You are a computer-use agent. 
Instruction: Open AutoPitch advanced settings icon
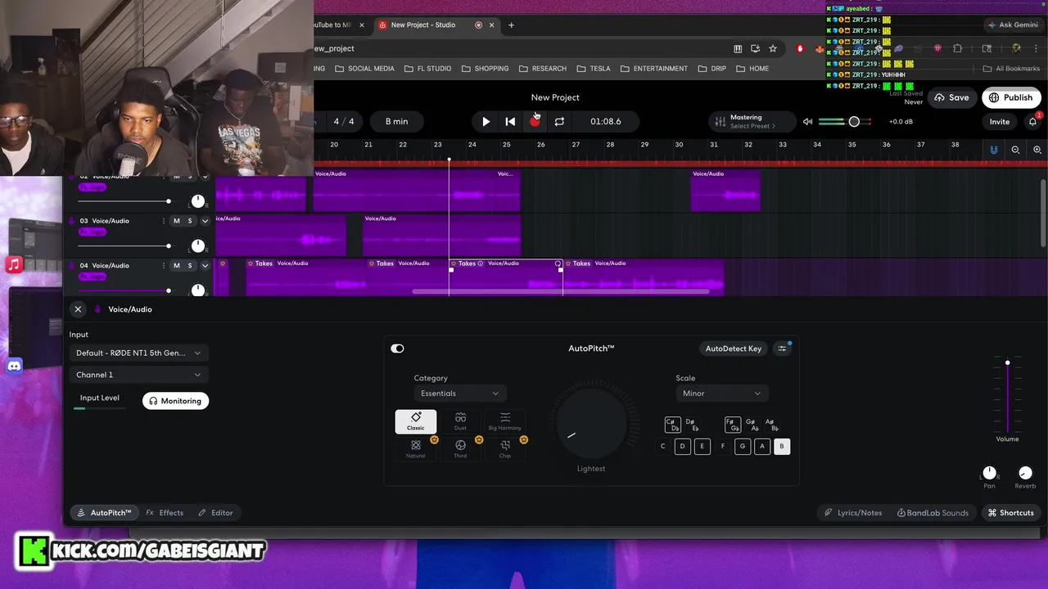coord(782,348)
